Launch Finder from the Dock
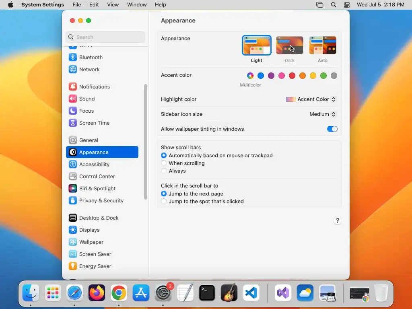412x309 pixels. coord(31,293)
